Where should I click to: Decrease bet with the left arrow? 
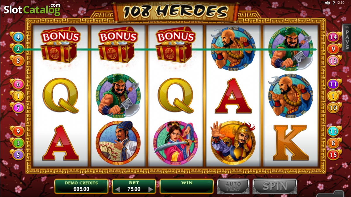118,189
